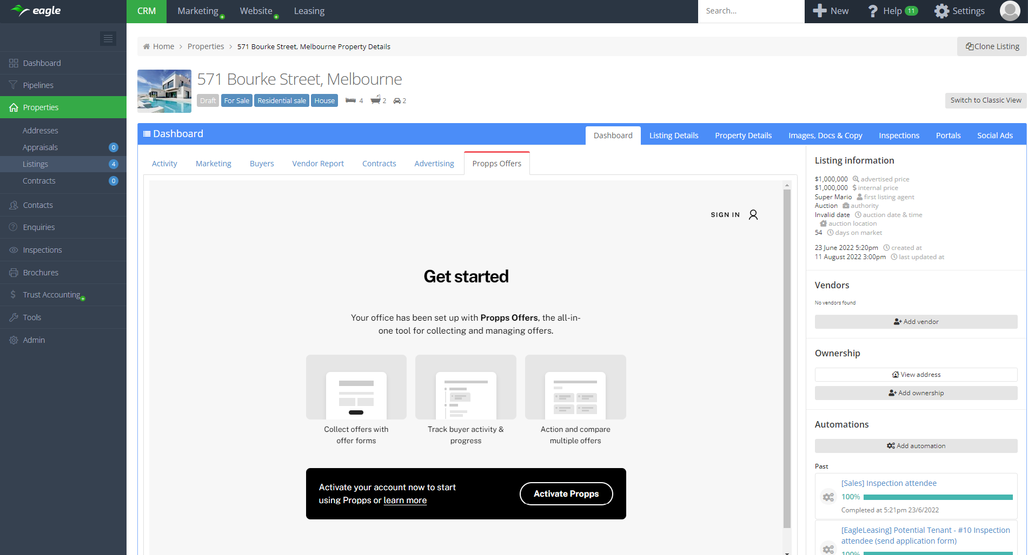Screen dimensions: 1028x555
Task: Follow the learn more link
Action: coord(405,500)
